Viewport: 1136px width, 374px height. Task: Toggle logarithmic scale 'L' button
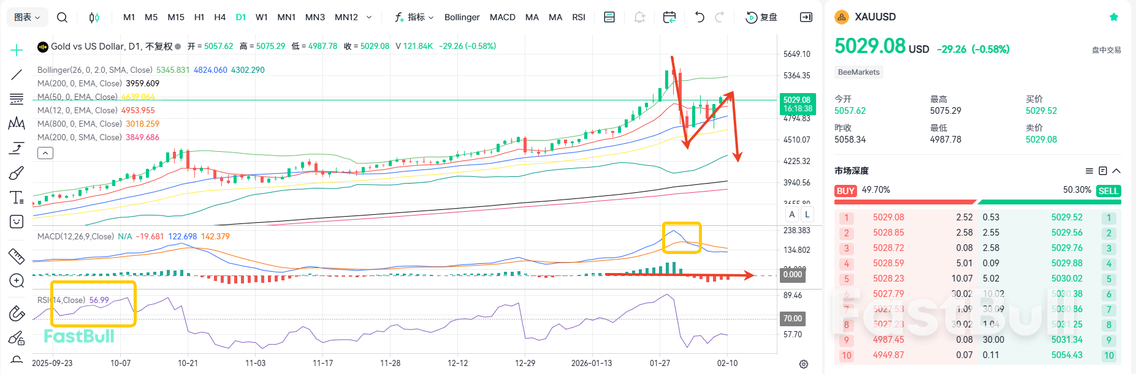pos(807,214)
